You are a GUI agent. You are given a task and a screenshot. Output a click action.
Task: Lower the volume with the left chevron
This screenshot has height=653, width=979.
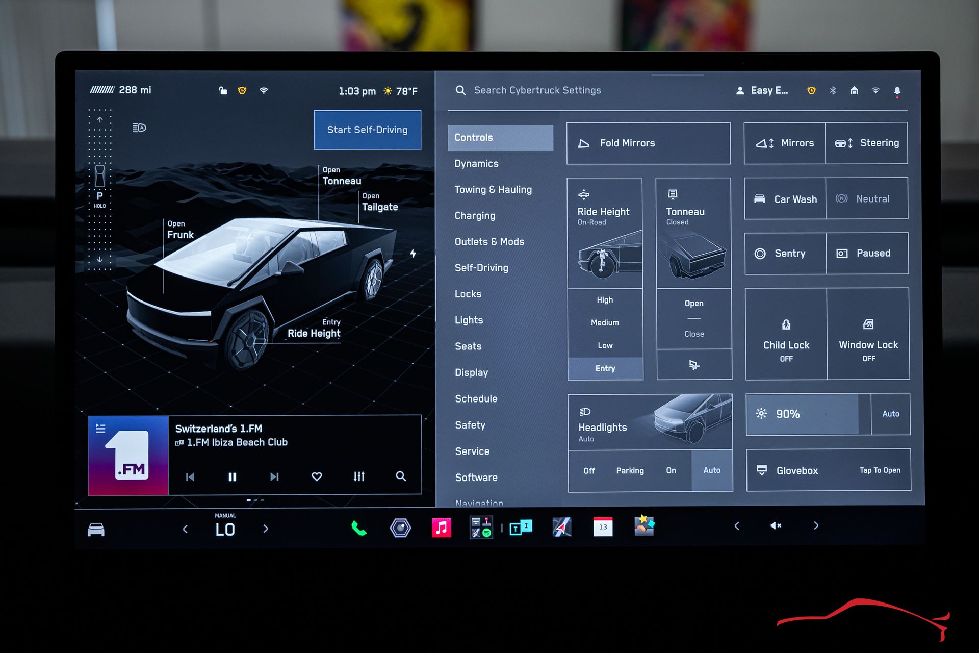(736, 525)
